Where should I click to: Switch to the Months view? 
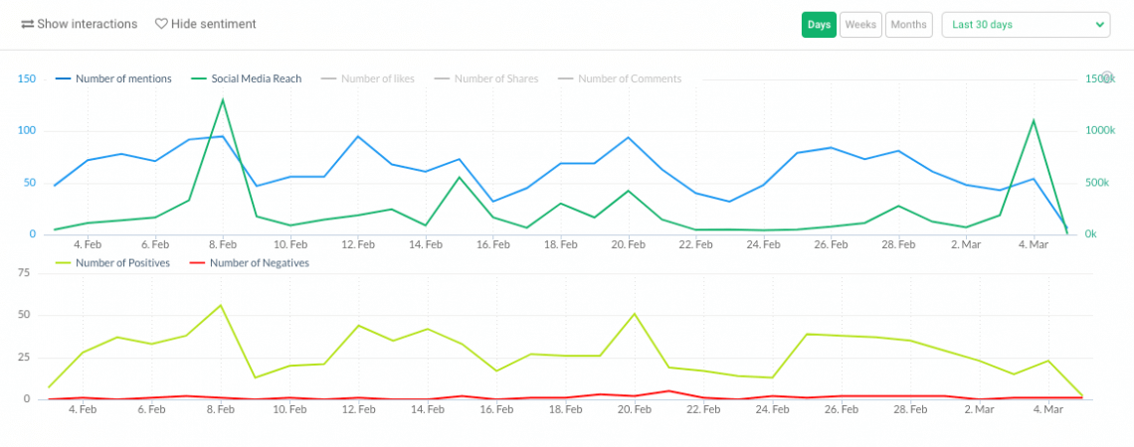[908, 25]
